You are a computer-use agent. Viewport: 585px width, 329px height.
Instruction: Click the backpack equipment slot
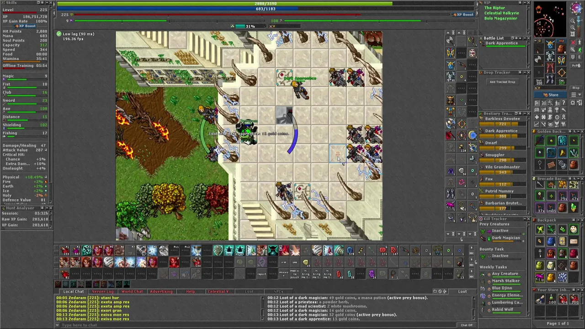[561, 48]
